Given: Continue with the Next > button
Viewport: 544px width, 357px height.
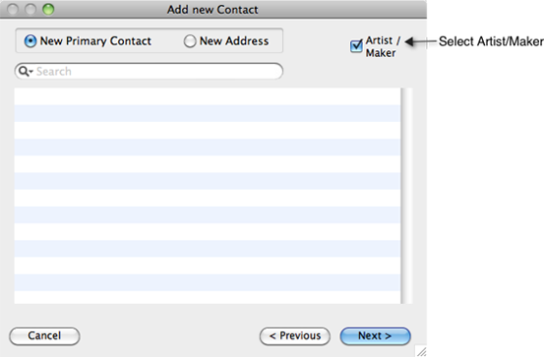Looking at the screenshot, I should point(376,335).
